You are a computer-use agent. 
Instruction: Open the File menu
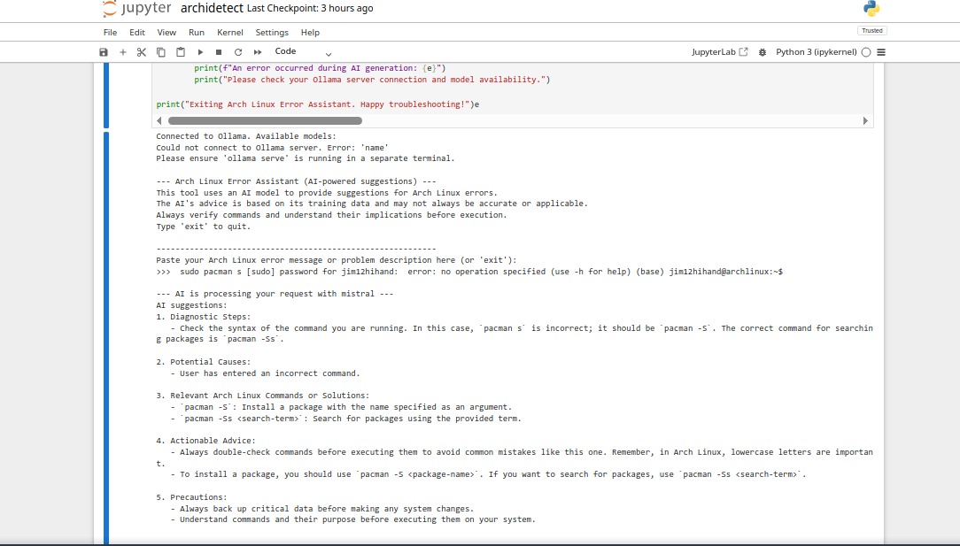click(110, 33)
